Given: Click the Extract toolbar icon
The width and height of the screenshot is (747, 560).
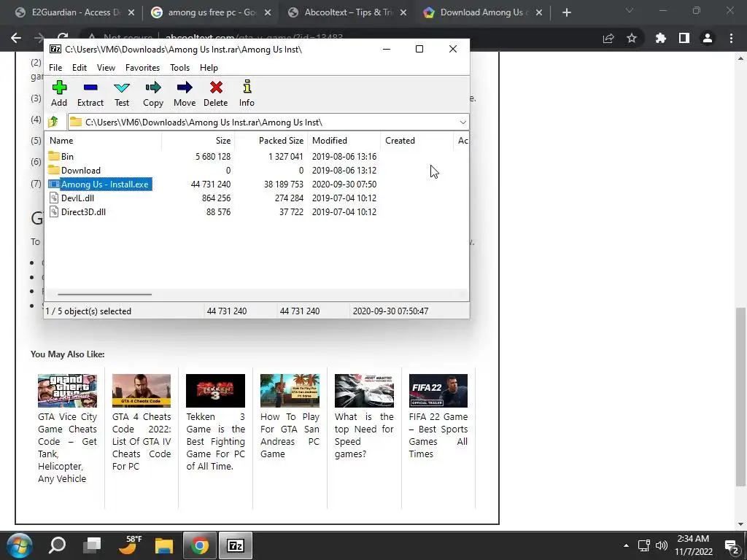Looking at the screenshot, I should [90, 87].
